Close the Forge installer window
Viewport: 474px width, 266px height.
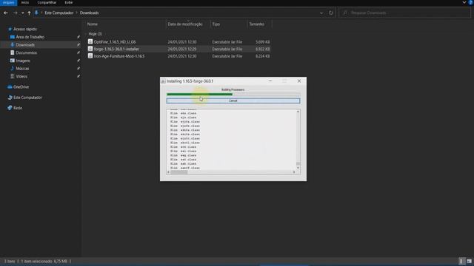point(299,81)
